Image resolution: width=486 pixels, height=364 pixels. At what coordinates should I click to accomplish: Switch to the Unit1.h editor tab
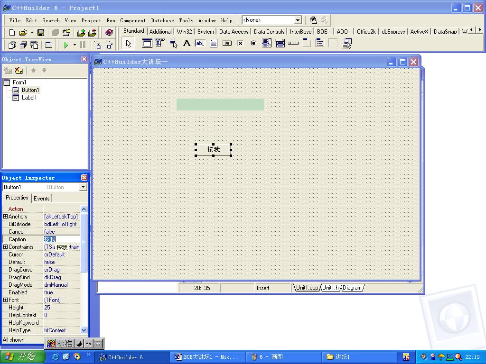330,288
